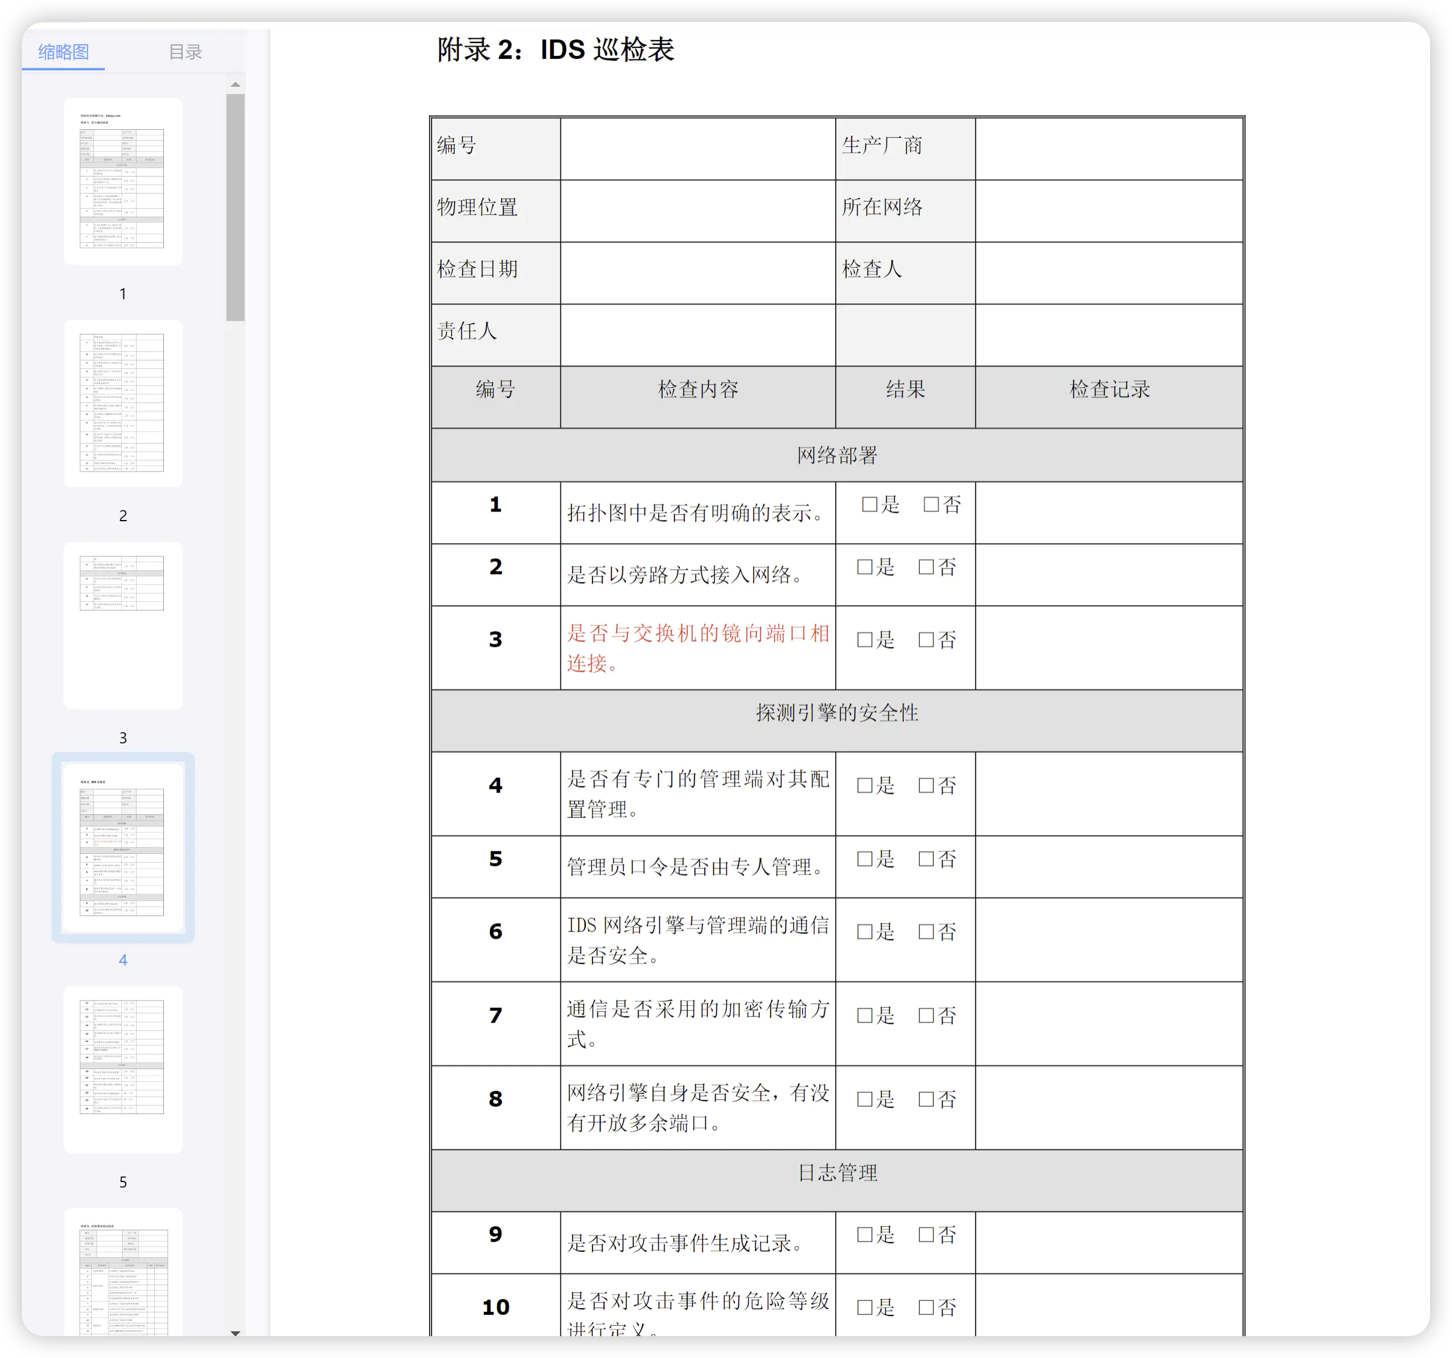The width and height of the screenshot is (1452, 1358).
Task: Click the 物理位置 label cell
Action: click(x=496, y=211)
